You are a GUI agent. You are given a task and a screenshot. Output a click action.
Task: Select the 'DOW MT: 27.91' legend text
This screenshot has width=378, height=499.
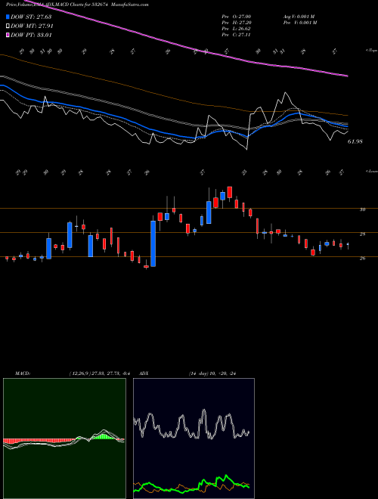32,26
